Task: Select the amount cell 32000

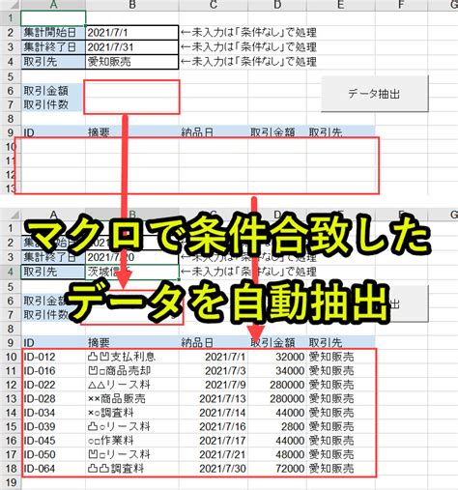Action: point(277,357)
